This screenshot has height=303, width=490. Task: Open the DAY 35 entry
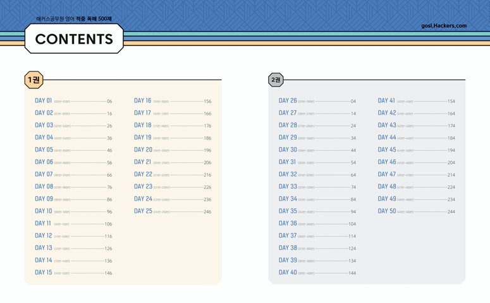288,211
